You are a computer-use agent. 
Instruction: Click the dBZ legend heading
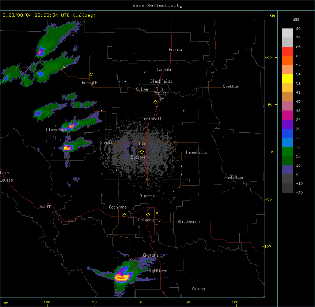(x=296, y=20)
